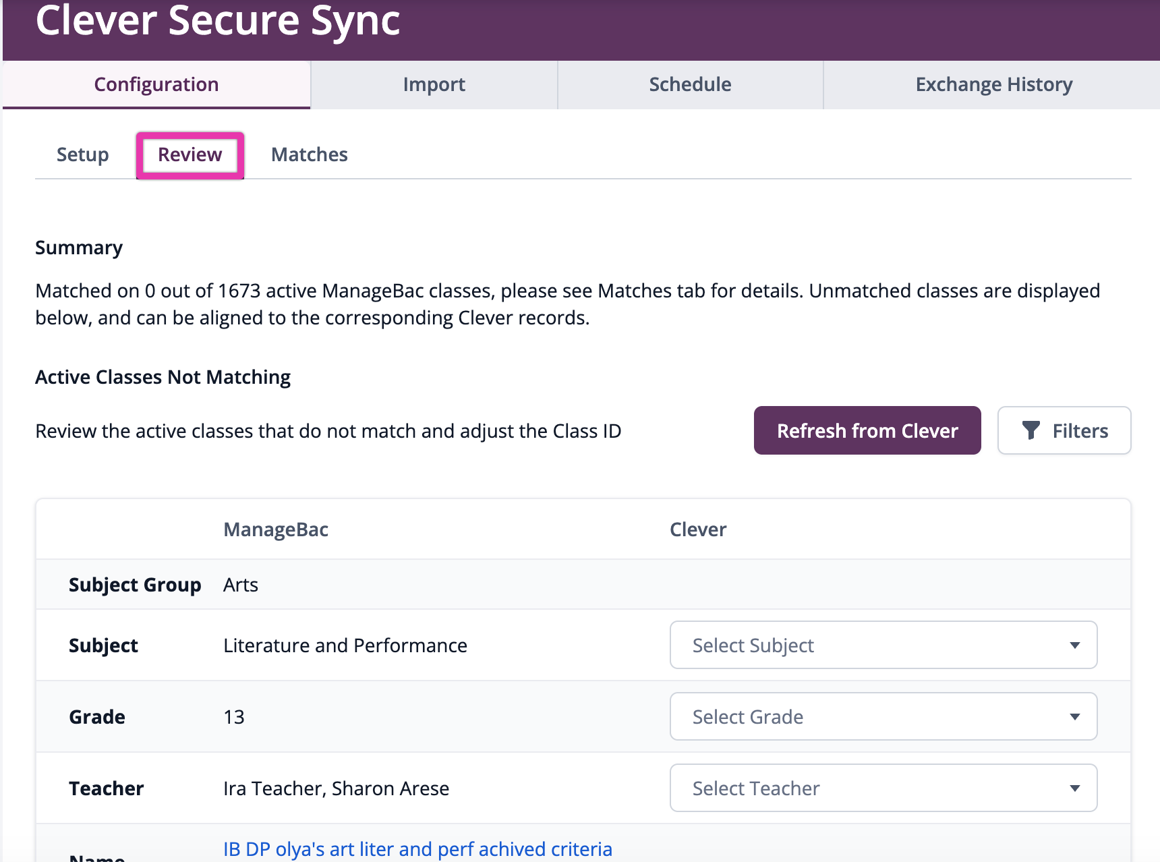Click the Grade row label
1160x862 pixels.
click(x=97, y=717)
